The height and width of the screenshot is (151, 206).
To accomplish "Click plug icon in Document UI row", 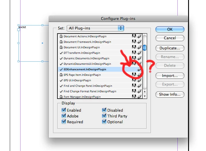I will (139, 47).
